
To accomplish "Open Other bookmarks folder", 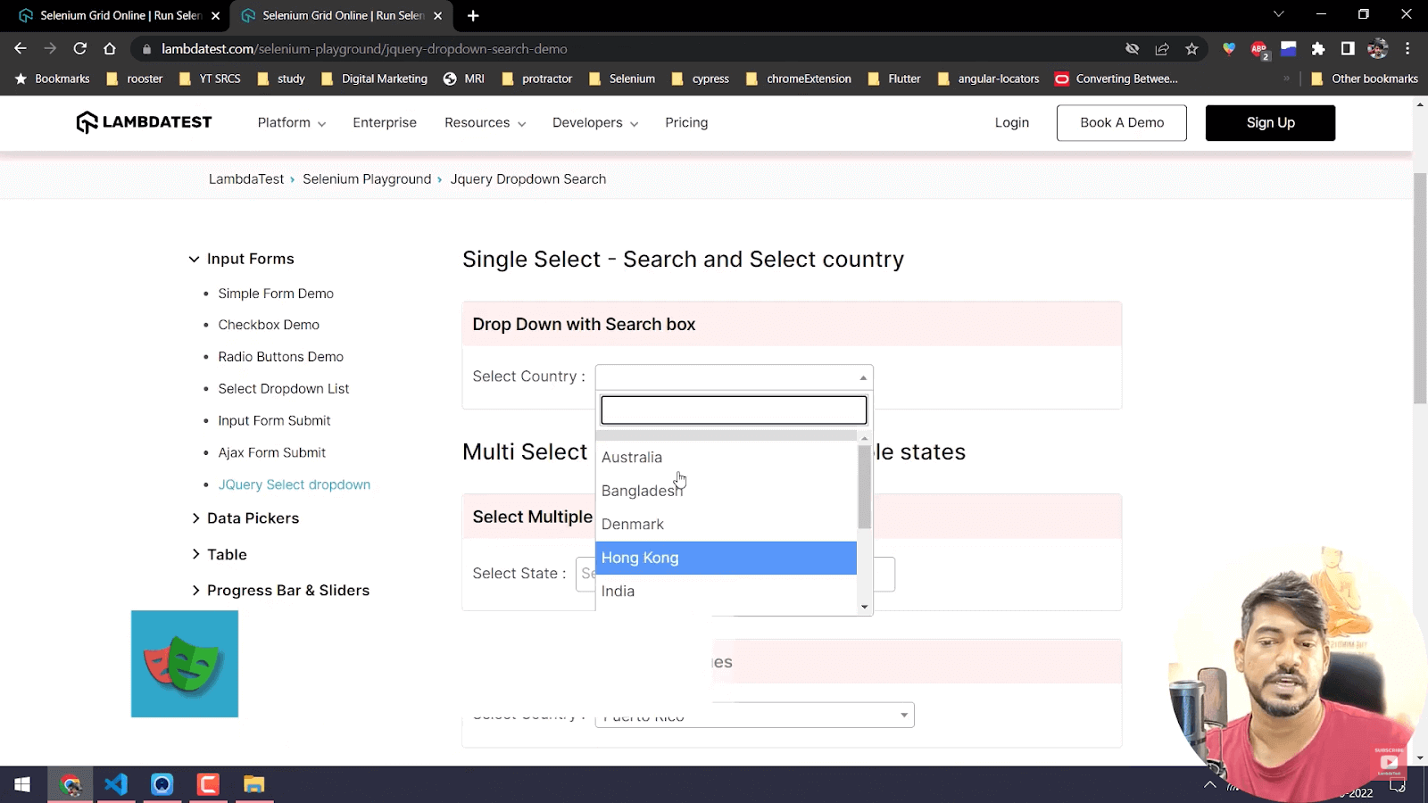I will (1365, 79).
